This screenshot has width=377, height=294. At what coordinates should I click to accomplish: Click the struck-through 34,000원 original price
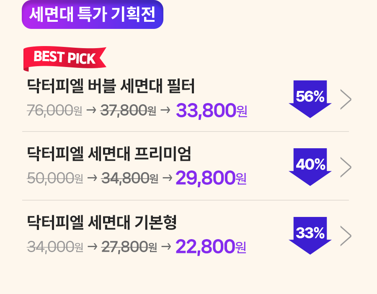click(55, 247)
